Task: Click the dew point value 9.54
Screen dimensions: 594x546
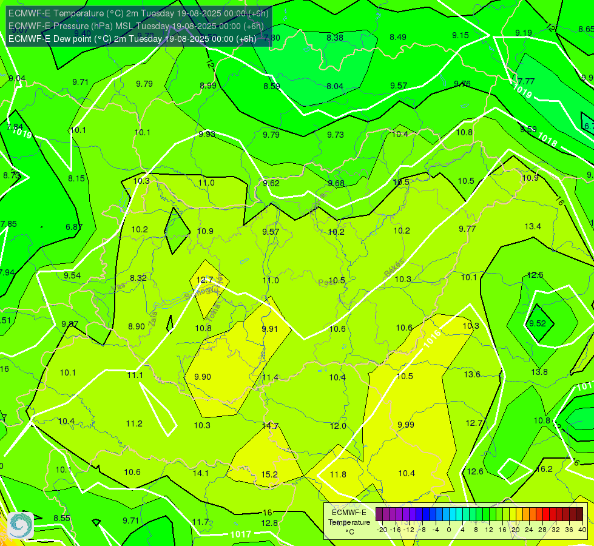Action: tap(72, 275)
